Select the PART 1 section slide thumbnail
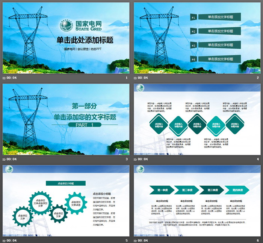The width and height of the screenshot is (263, 243). 66,119
